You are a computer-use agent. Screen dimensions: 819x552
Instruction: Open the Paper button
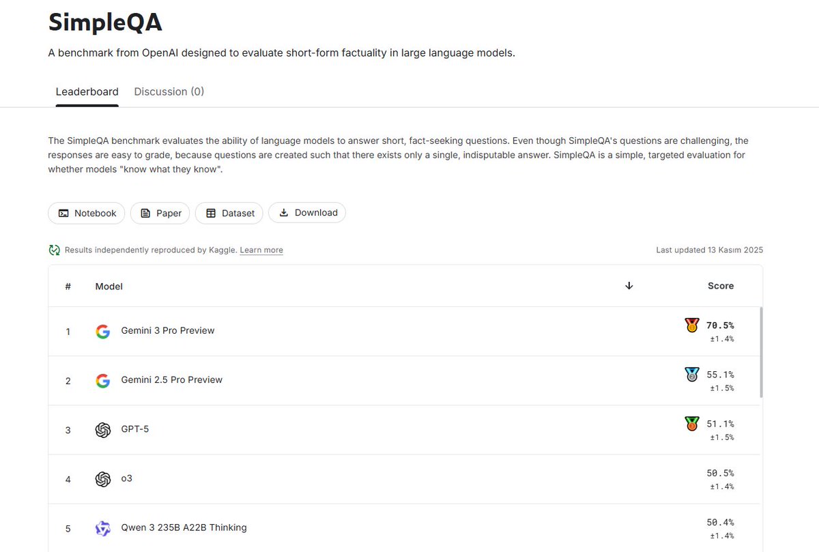coord(160,213)
